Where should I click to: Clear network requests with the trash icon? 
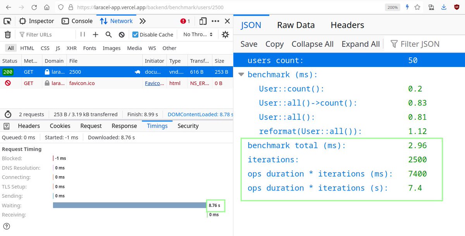[x=7, y=35]
